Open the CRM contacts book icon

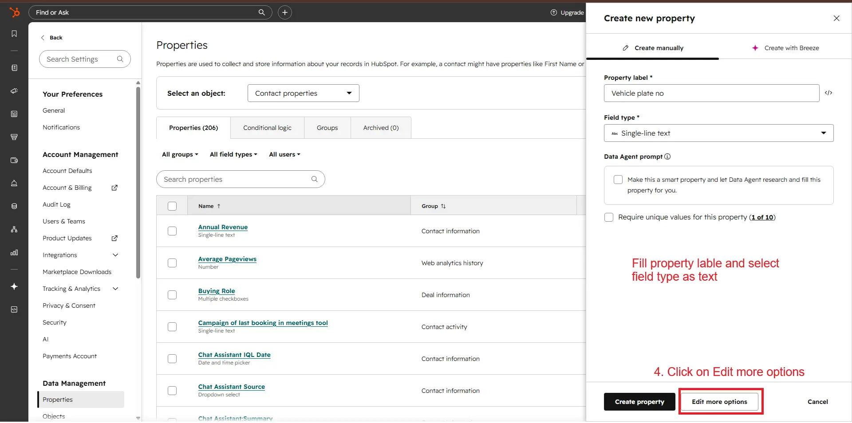click(14, 68)
